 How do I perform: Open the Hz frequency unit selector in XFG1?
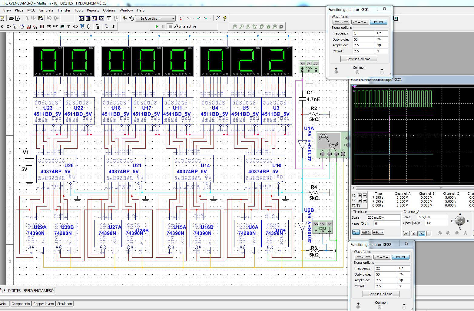click(x=382, y=33)
